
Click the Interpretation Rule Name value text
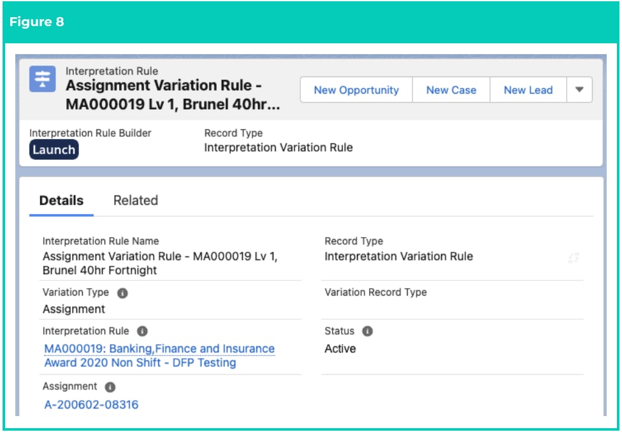[160, 263]
